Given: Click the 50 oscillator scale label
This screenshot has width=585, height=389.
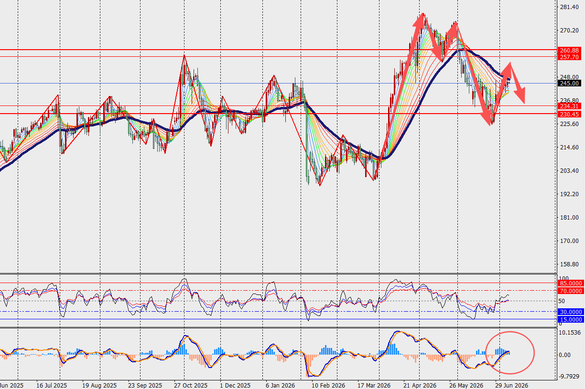Looking at the screenshot, I should pyautogui.click(x=562, y=301).
